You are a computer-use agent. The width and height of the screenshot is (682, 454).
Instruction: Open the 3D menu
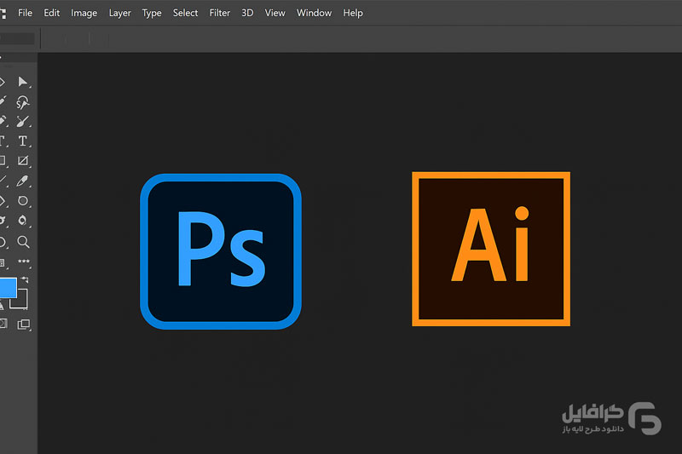[247, 13]
